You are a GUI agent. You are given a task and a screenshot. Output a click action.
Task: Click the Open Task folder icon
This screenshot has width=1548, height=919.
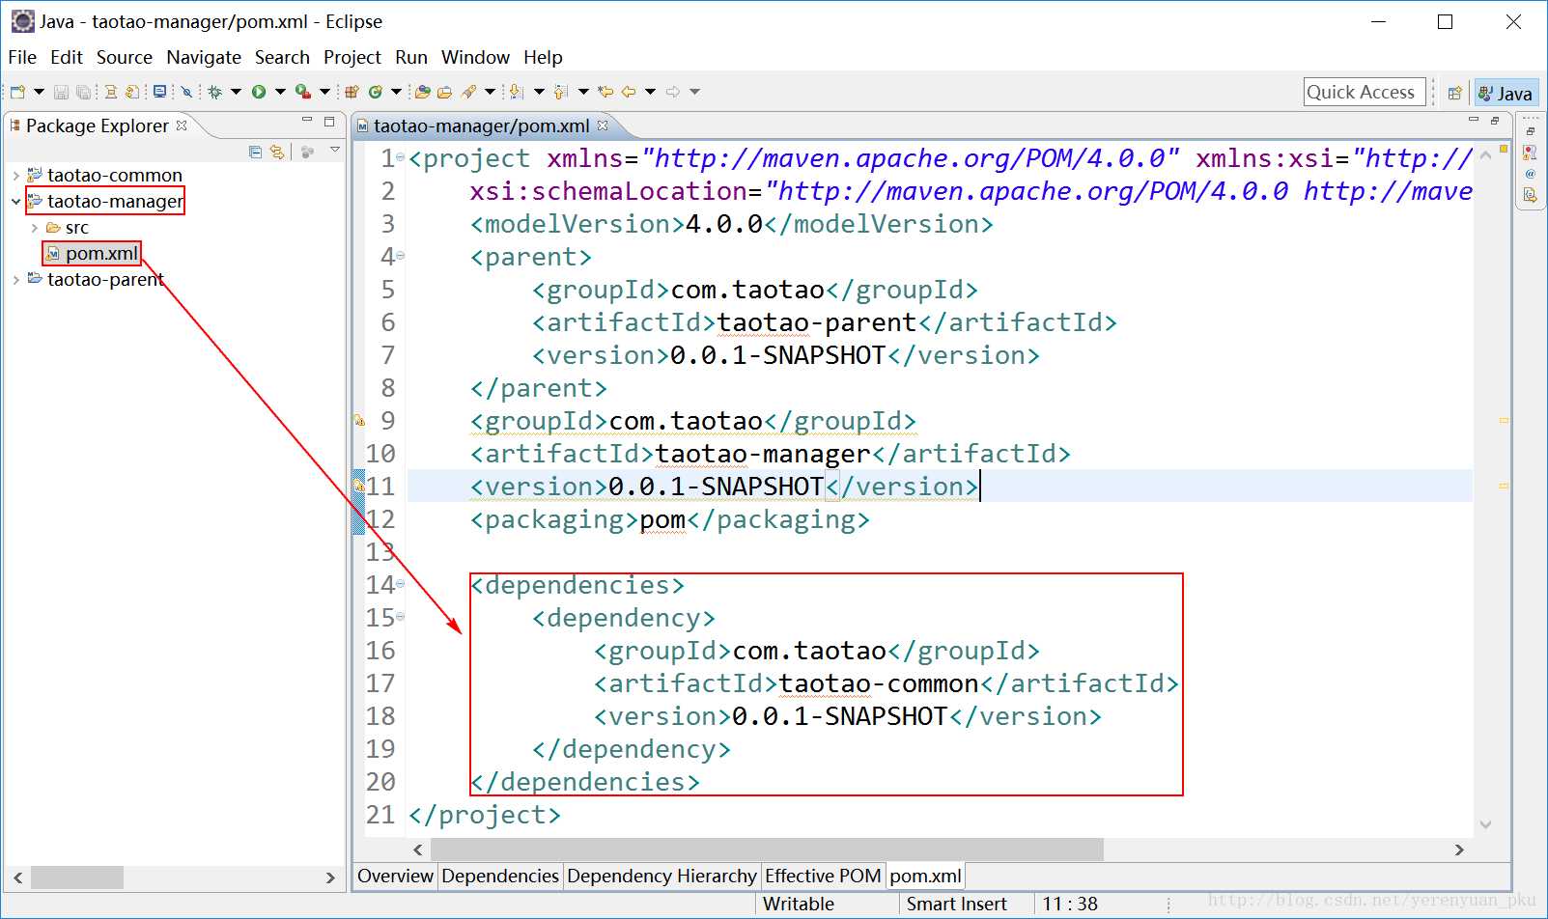tap(444, 92)
